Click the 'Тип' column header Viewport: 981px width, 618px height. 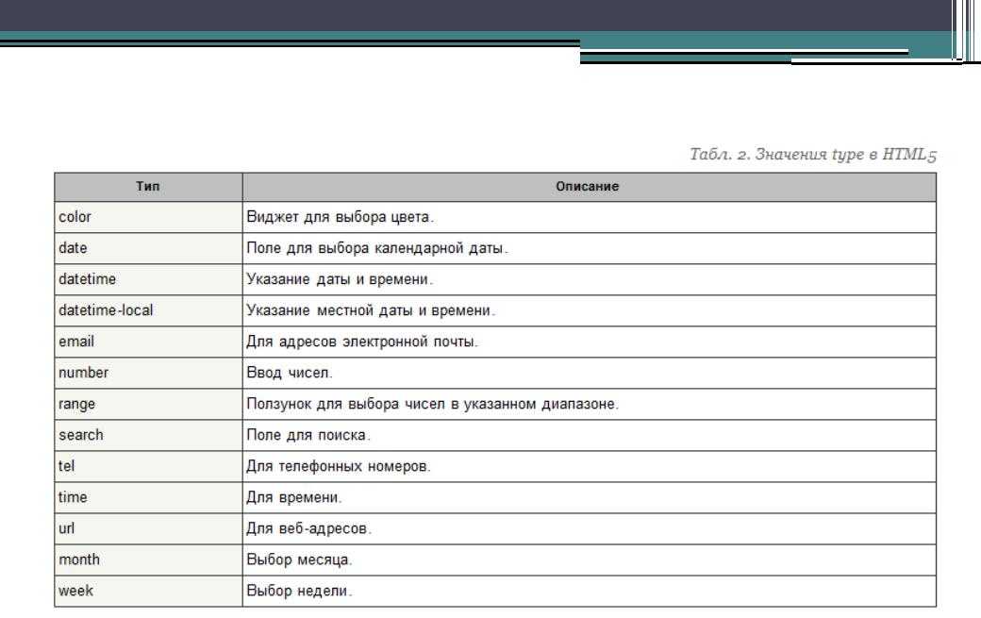(x=148, y=187)
